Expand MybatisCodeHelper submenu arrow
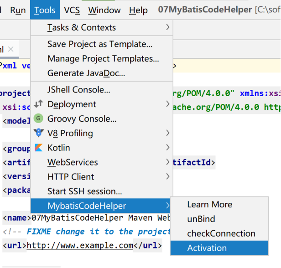This screenshot has width=281, height=268. [168, 206]
